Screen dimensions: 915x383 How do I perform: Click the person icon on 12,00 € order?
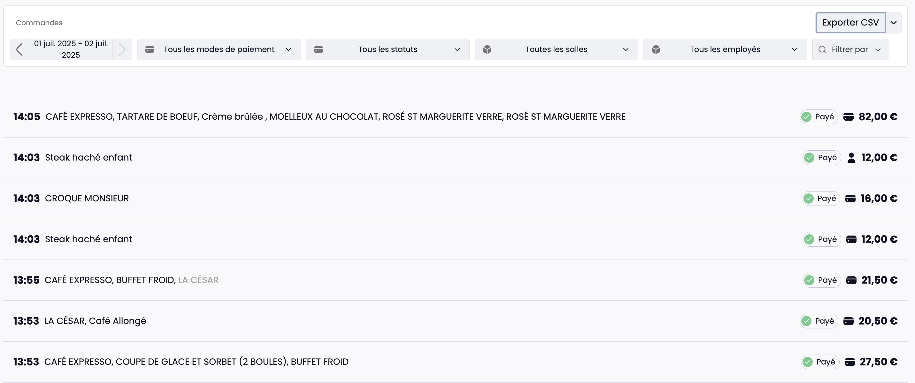pos(851,158)
